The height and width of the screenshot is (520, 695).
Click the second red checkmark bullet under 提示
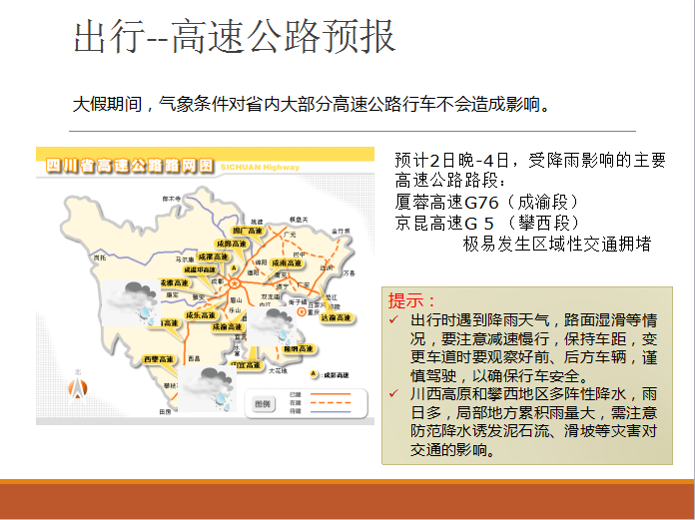pyautogui.click(x=394, y=394)
